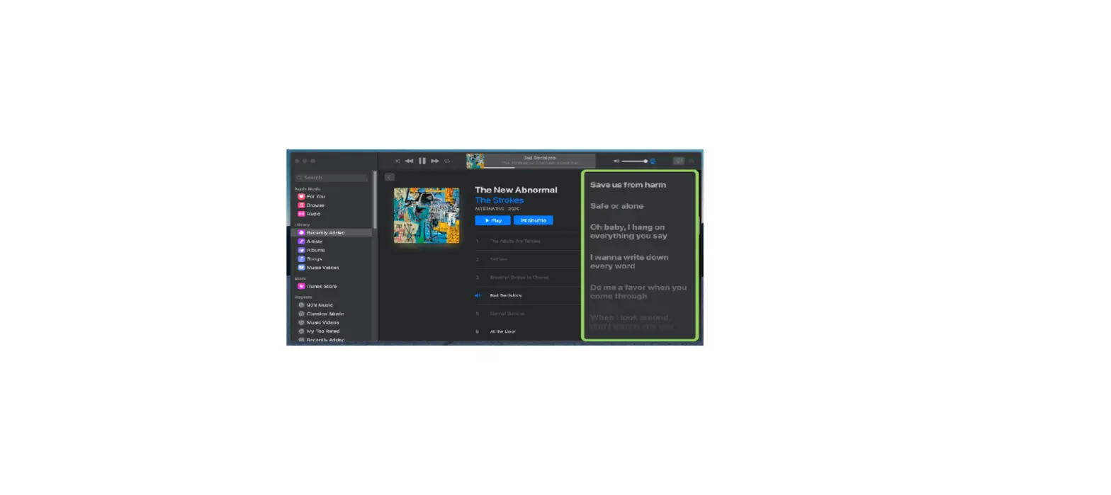Image resolution: width=1111 pixels, height=495 pixels.
Task: Click the album title The New Abnormal
Action: [516, 190]
